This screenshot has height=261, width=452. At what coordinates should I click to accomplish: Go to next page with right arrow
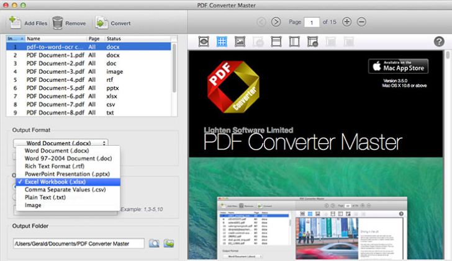[276, 22]
